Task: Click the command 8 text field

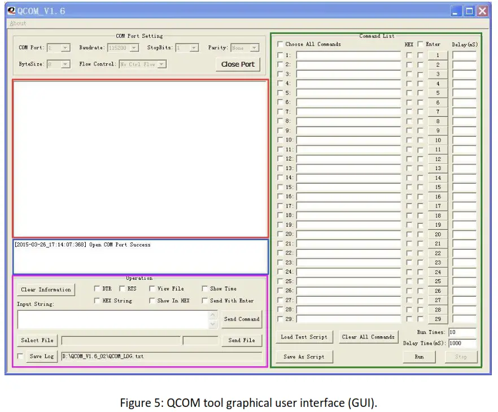Action: [348, 121]
